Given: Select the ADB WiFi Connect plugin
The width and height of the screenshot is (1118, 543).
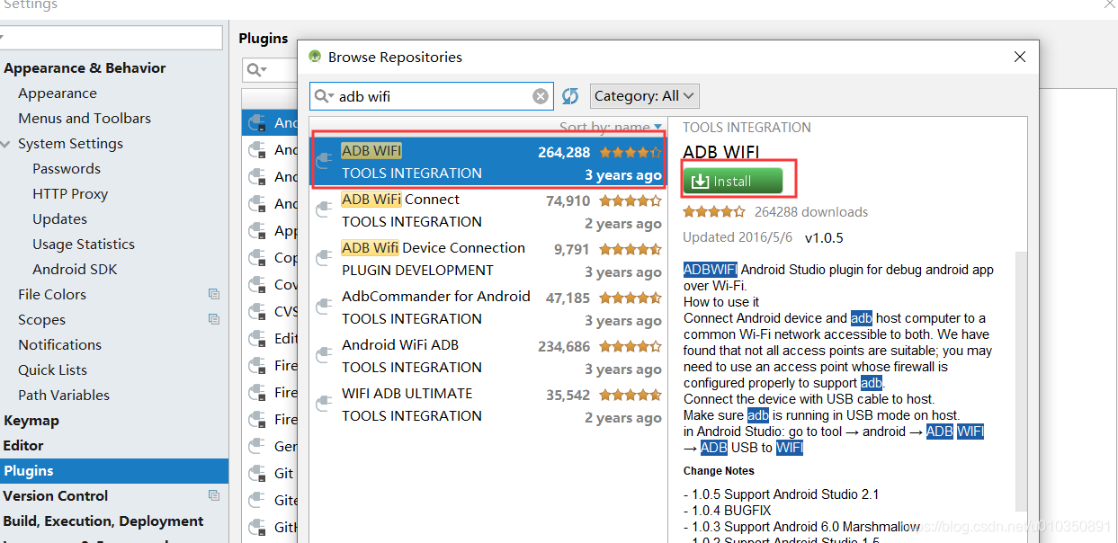Looking at the screenshot, I should click(x=488, y=211).
